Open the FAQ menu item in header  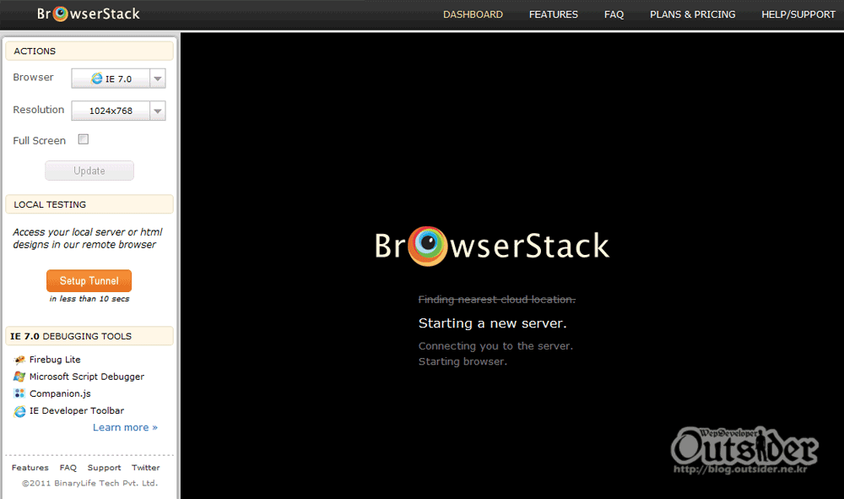coord(614,14)
